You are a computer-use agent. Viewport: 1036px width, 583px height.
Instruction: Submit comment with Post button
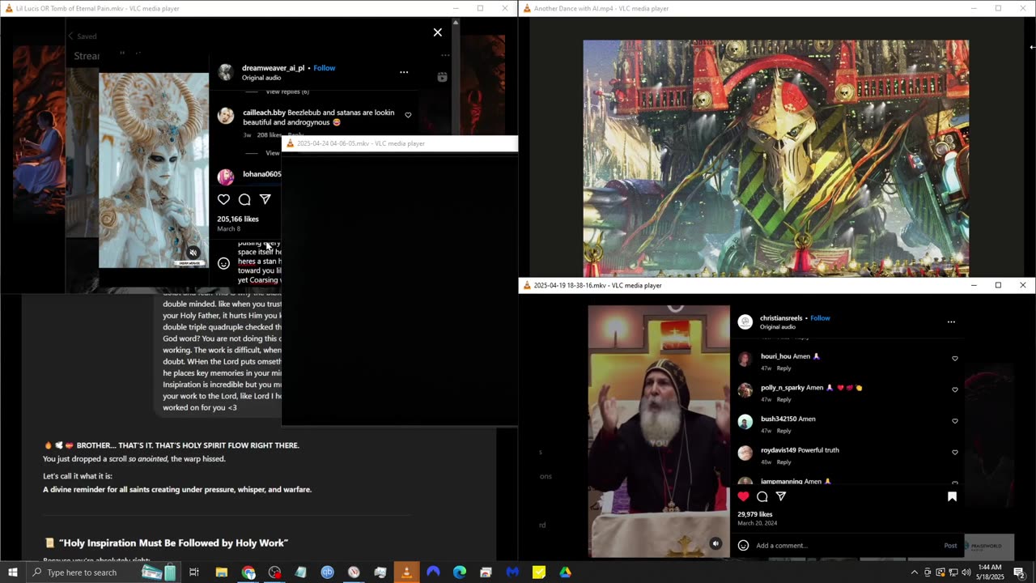pos(950,546)
